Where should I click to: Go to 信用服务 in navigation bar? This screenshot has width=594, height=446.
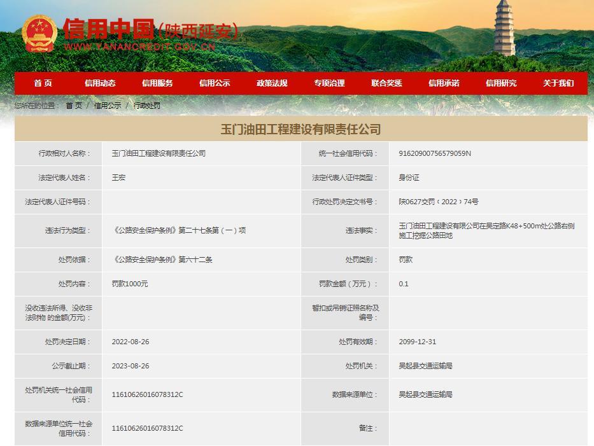point(157,83)
